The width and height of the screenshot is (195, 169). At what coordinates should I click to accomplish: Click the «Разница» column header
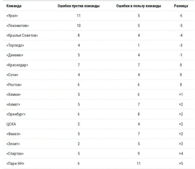coord(181,6)
